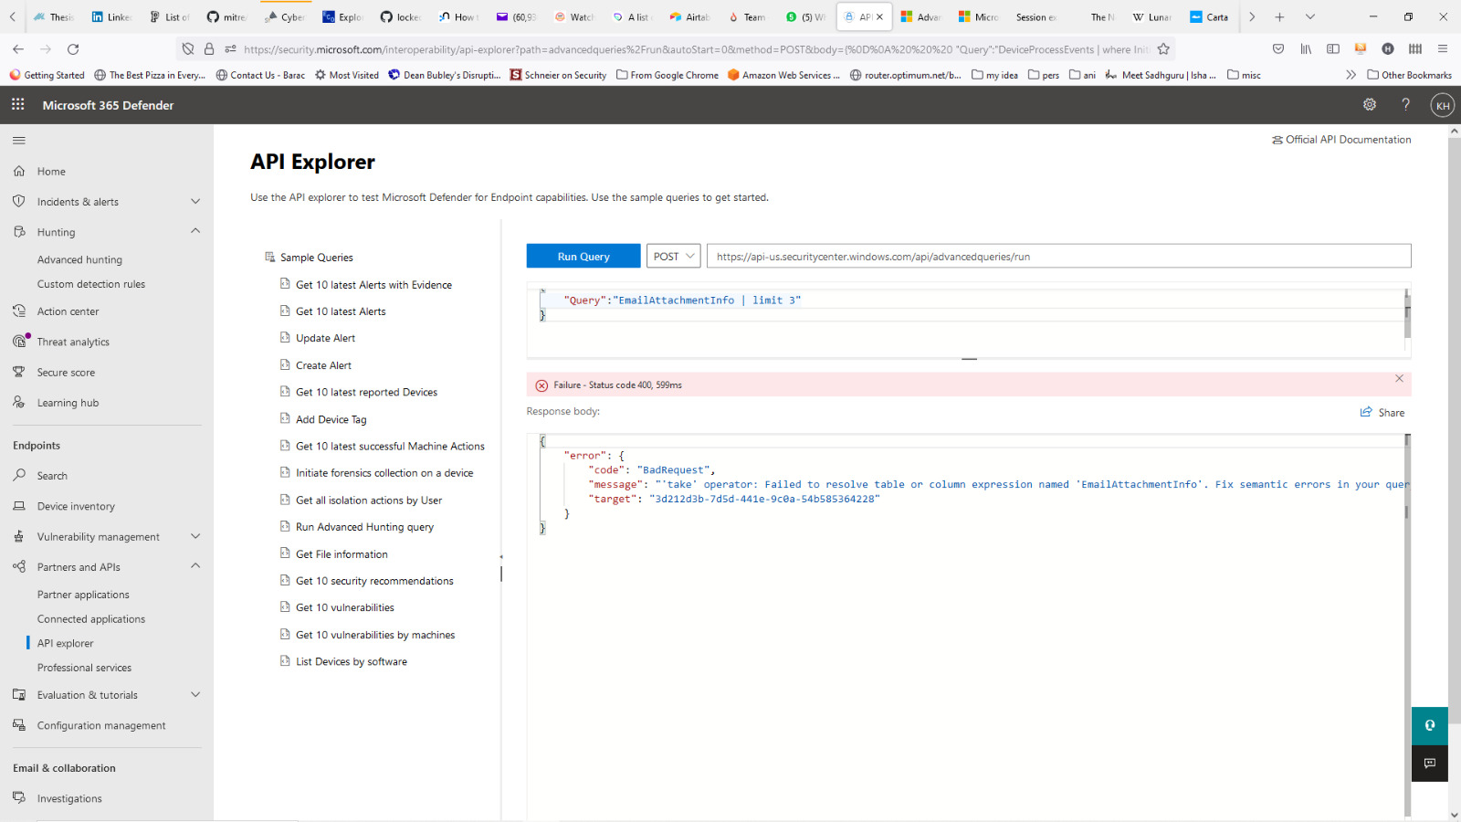Open Partner applications

[83, 595]
